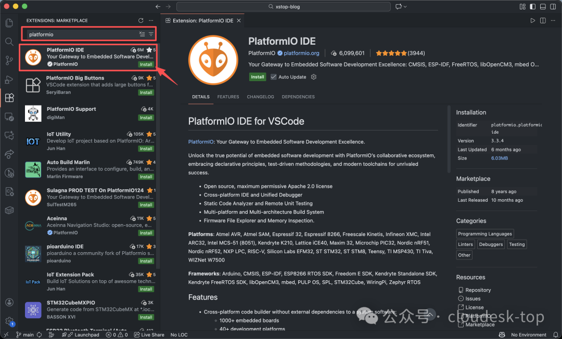The image size is (562, 339).
Task: Click No Environment in status bar
Action: [x=528, y=335]
